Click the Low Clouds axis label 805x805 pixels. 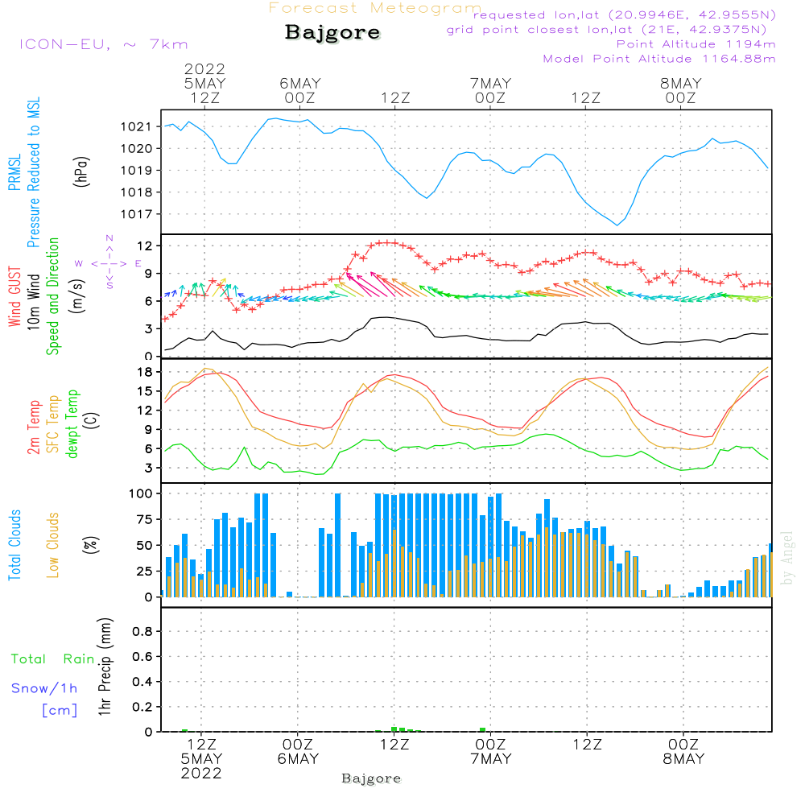pyautogui.click(x=53, y=545)
